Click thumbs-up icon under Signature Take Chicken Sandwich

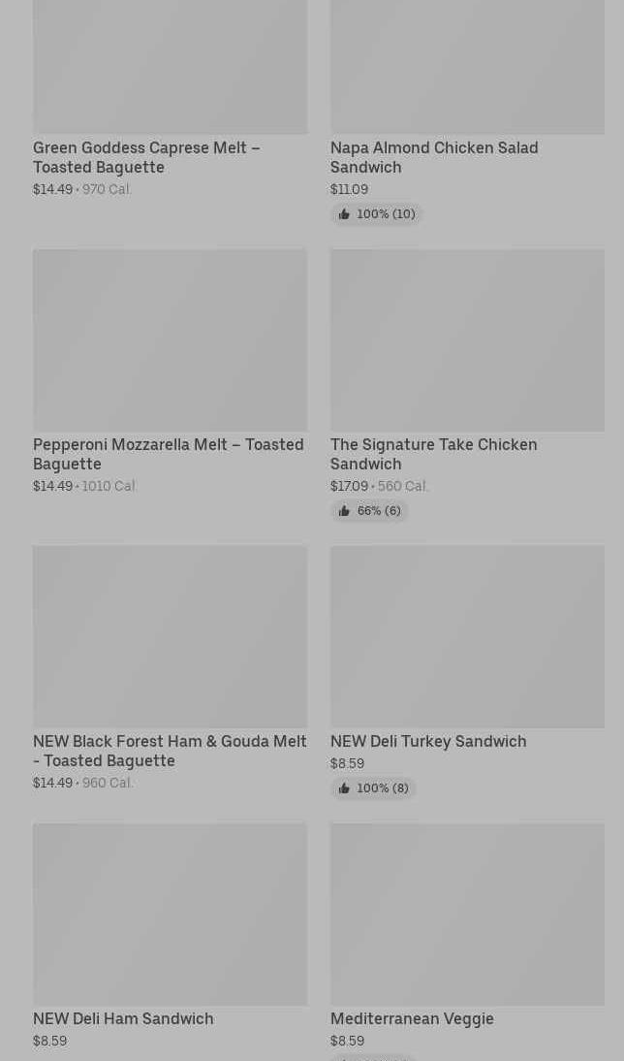click(344, 511)
